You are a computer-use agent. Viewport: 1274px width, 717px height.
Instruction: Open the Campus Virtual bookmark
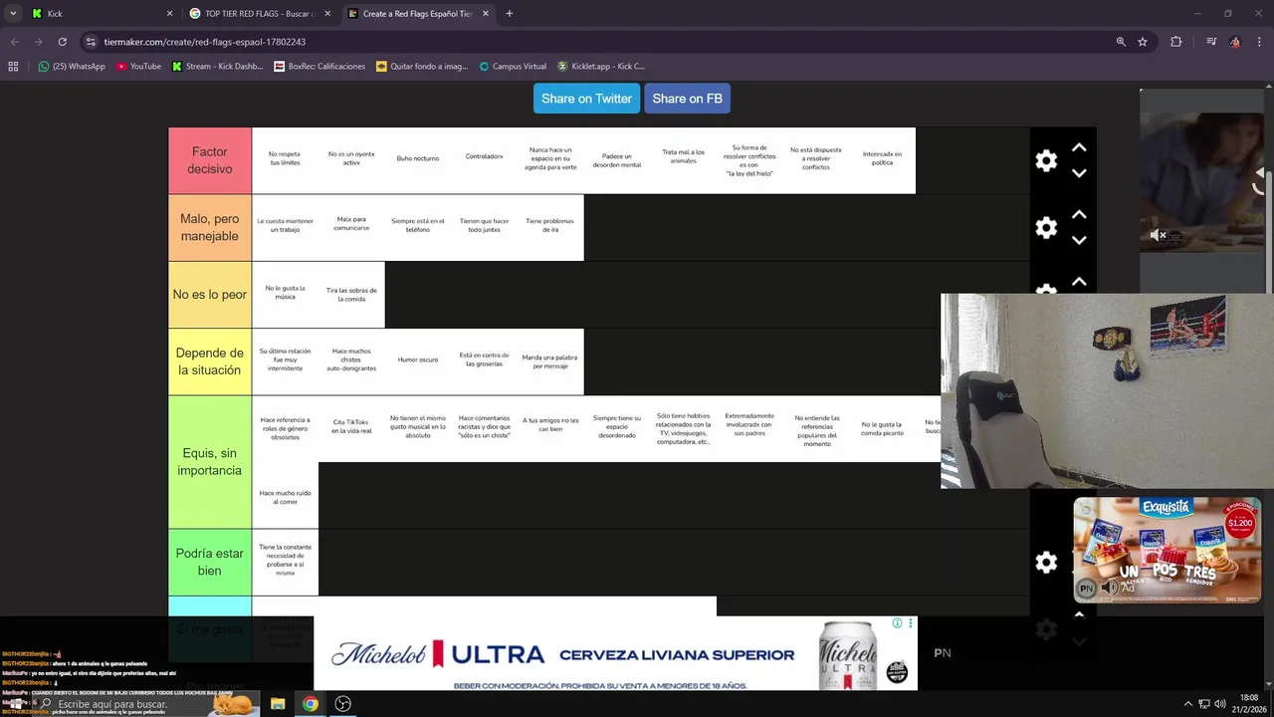point(513,67)
